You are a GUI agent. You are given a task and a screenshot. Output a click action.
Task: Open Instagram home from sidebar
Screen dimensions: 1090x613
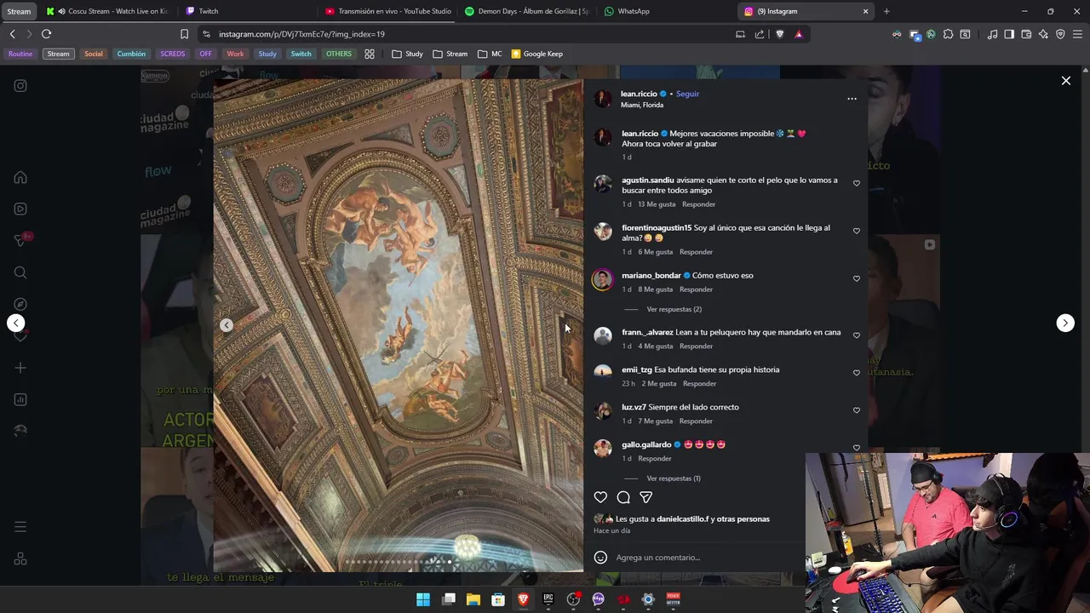(x=20, y=177)
